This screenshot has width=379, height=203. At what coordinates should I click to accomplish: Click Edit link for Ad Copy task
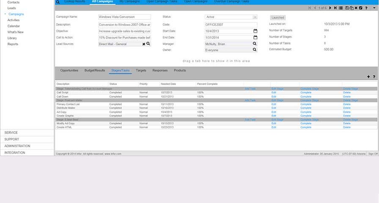(x=274, y=112)
